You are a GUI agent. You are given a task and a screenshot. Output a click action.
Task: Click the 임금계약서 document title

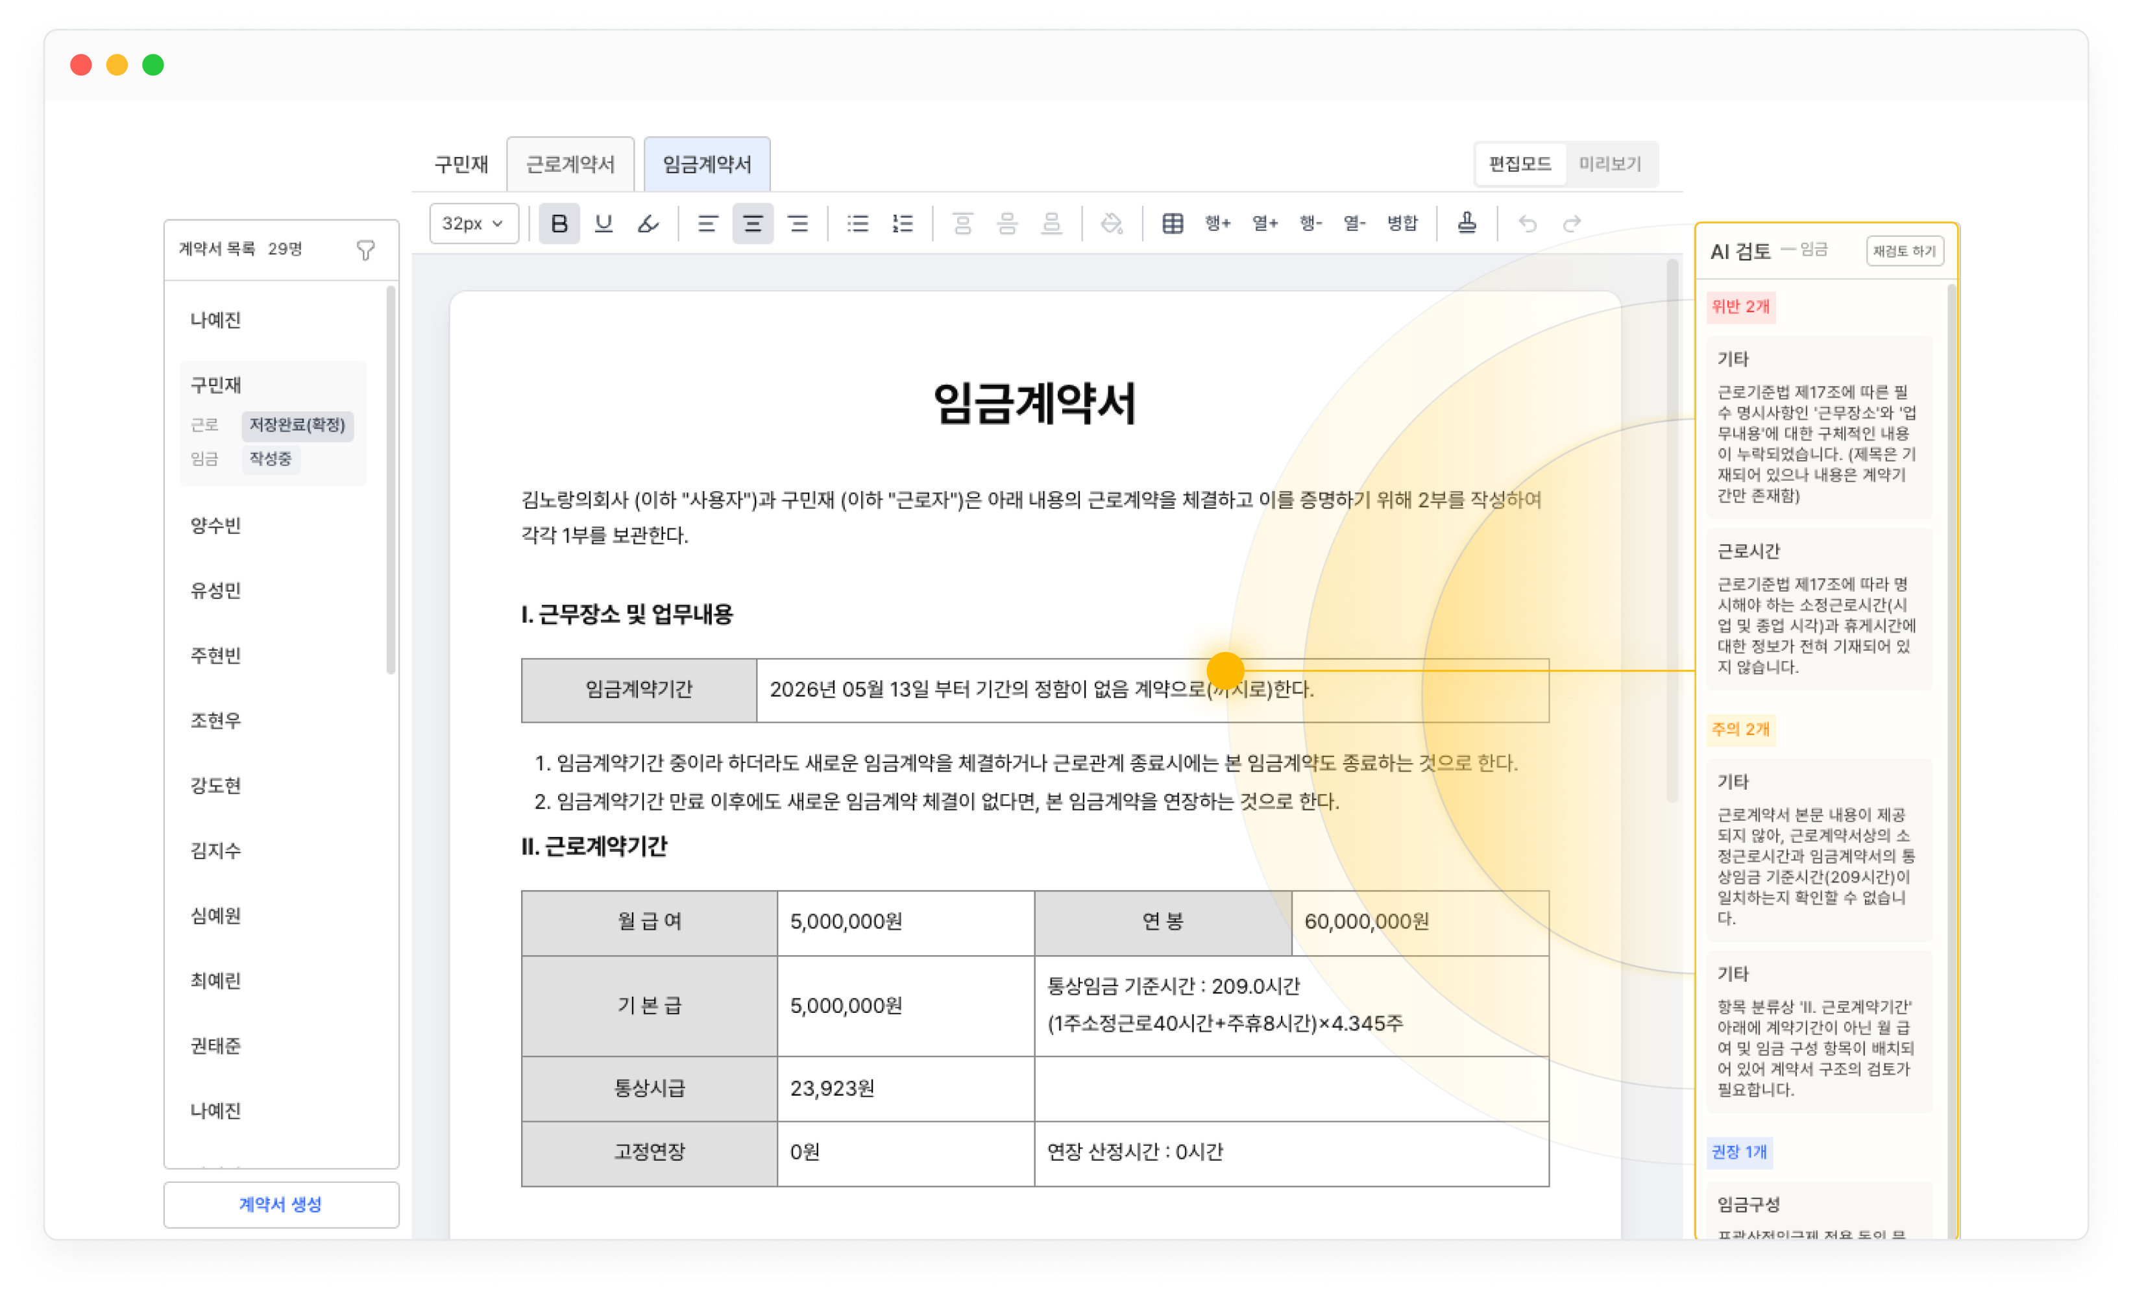click(x=1034, y=405)
